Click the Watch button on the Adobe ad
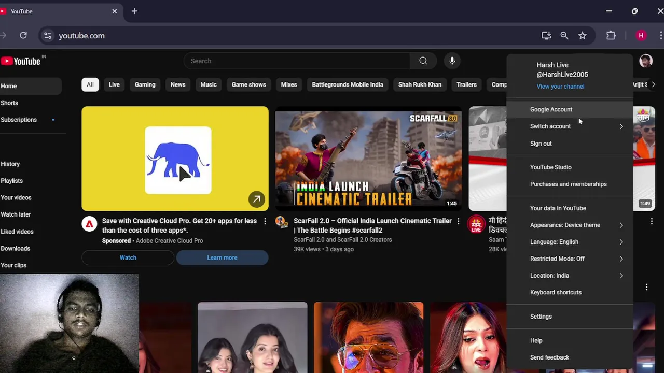Viewport: 664px width, 373px height. [x=128, y=257]
